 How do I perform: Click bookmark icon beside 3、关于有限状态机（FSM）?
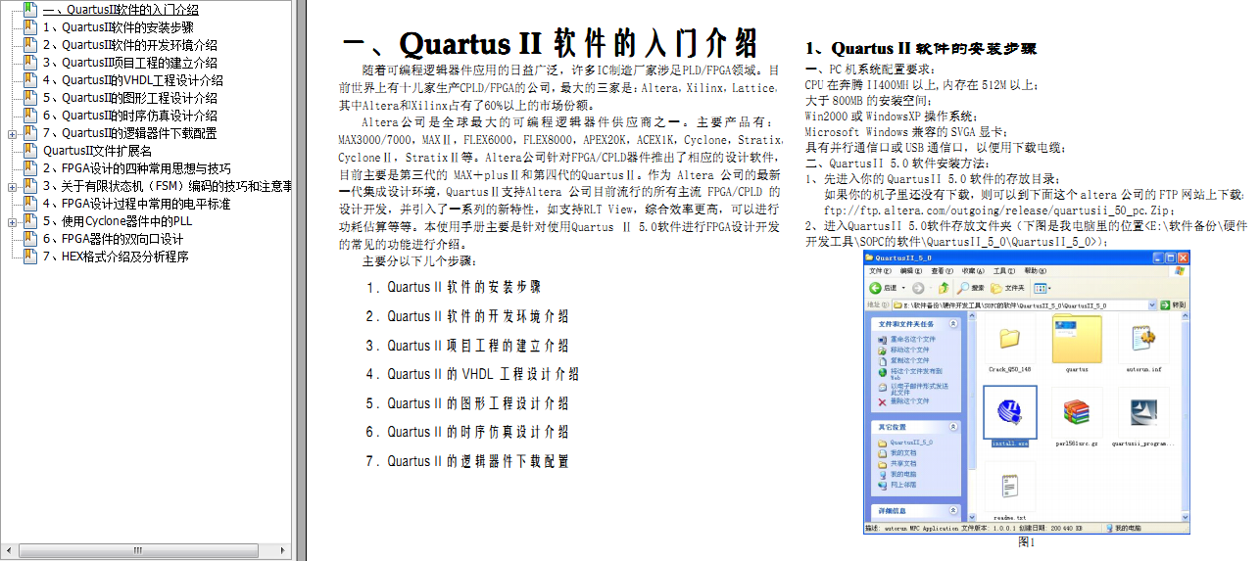30,186
